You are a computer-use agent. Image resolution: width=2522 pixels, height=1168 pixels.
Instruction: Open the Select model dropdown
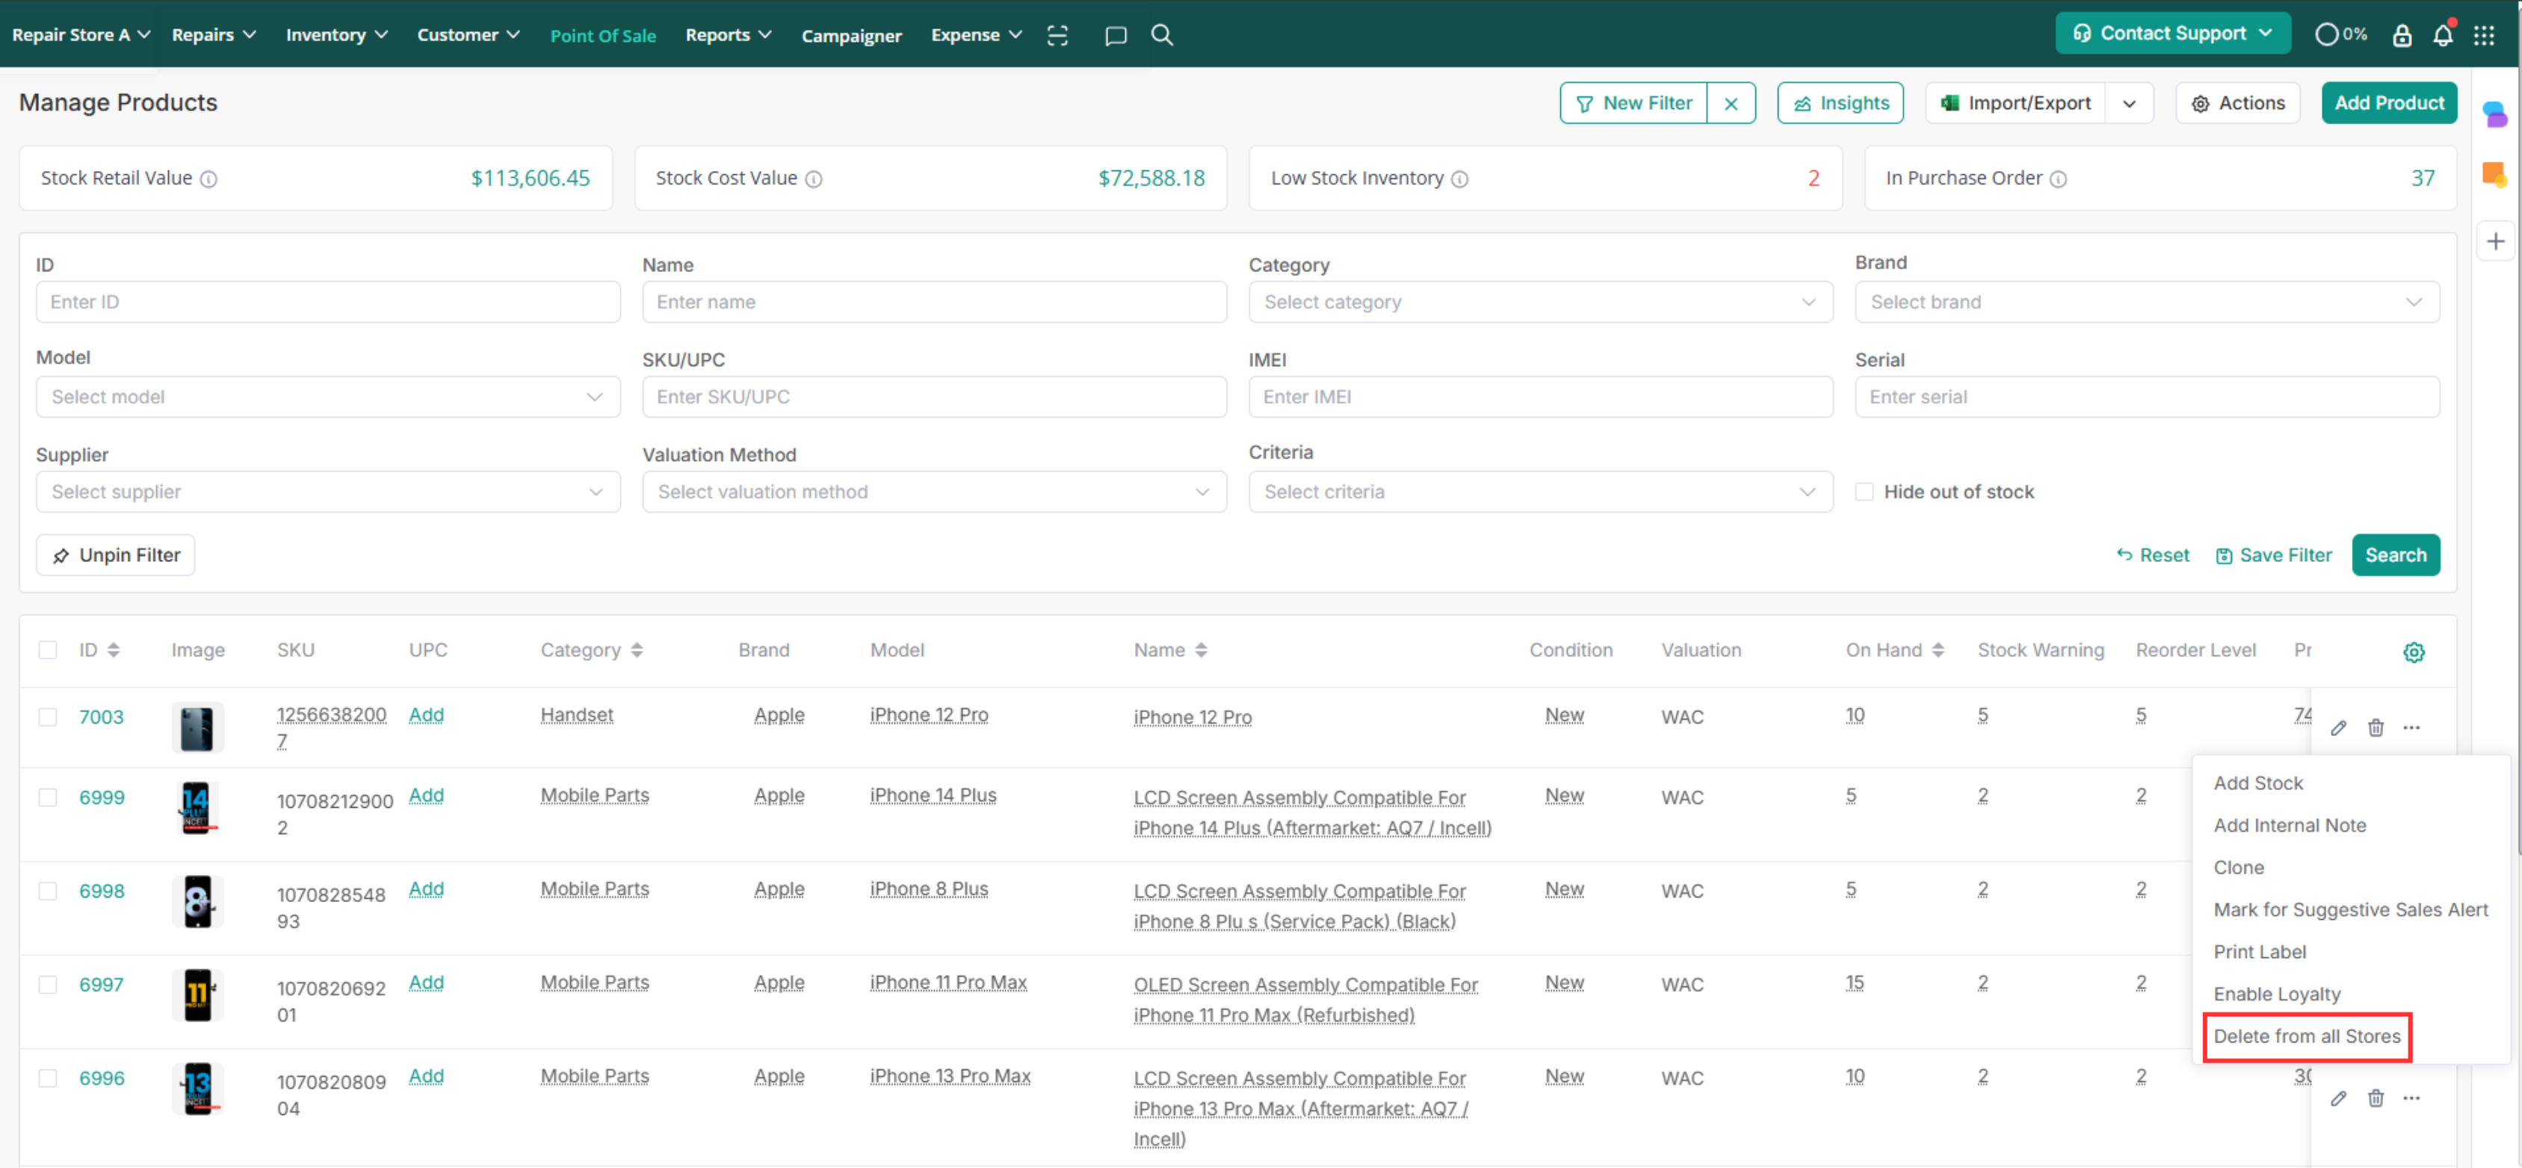tap(328, 397)
